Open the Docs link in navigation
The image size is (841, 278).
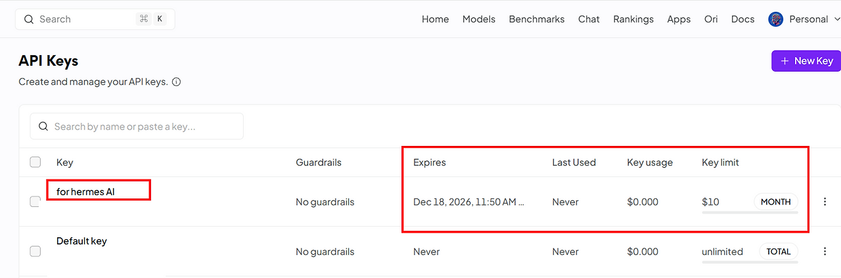point(743,19)
